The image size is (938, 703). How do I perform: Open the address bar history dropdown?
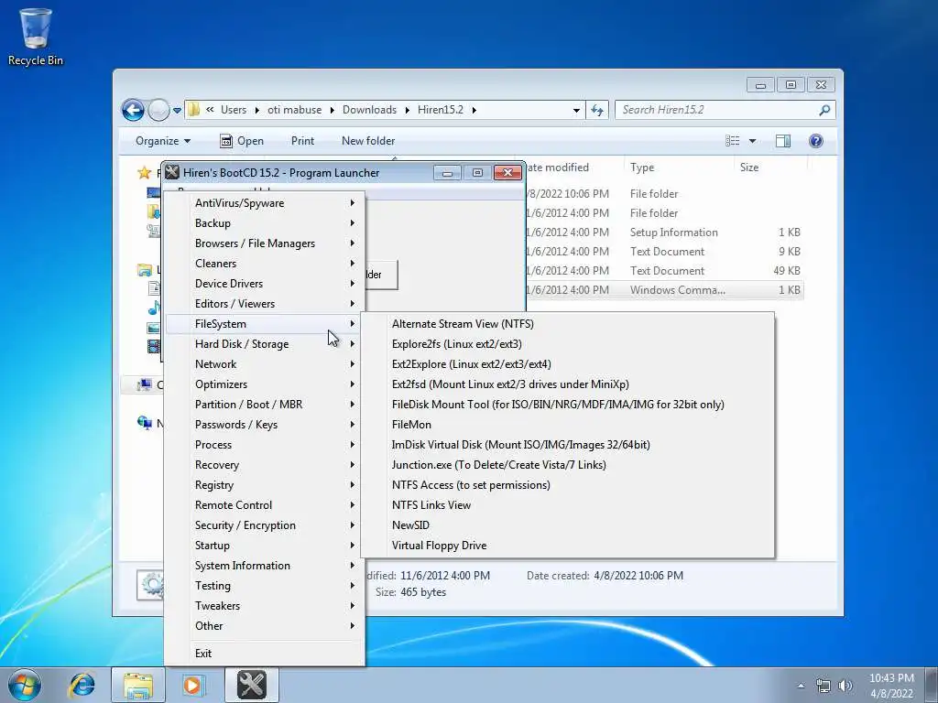point(576,110)
